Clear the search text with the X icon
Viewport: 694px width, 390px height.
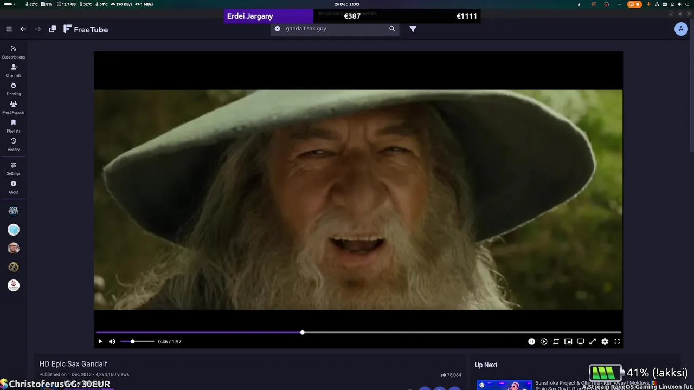(278, 29)
